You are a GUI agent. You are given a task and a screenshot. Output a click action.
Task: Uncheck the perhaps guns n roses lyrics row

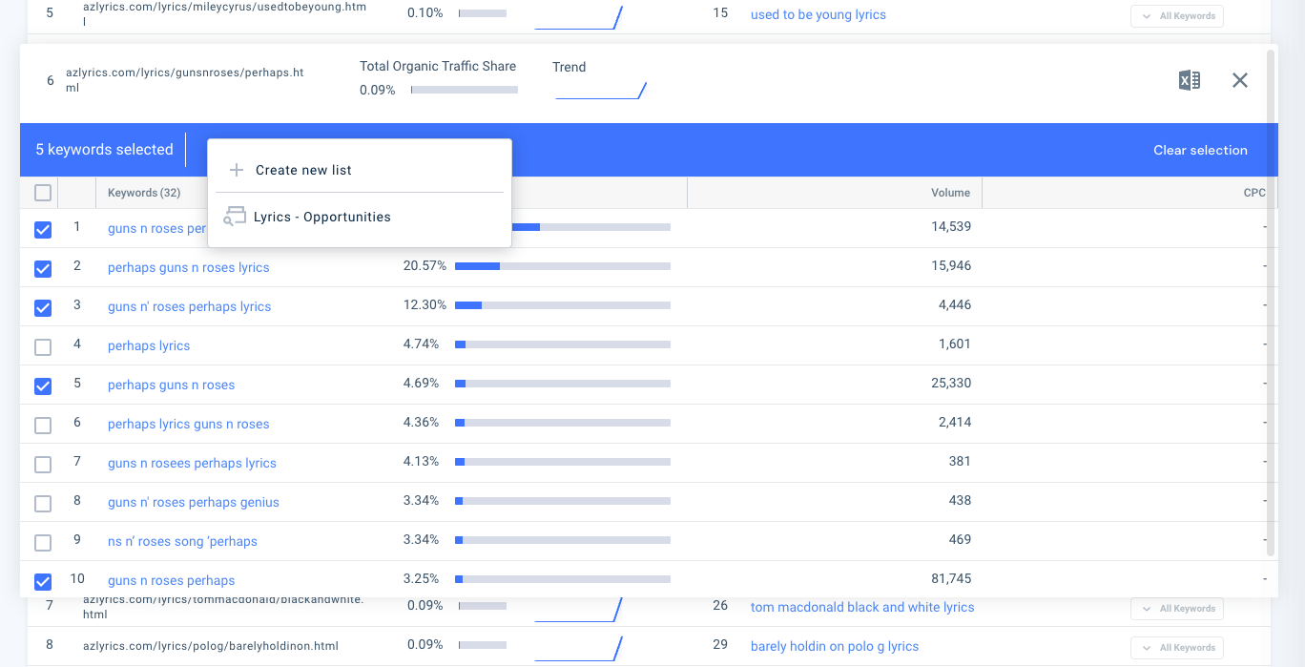coord(42,268)
